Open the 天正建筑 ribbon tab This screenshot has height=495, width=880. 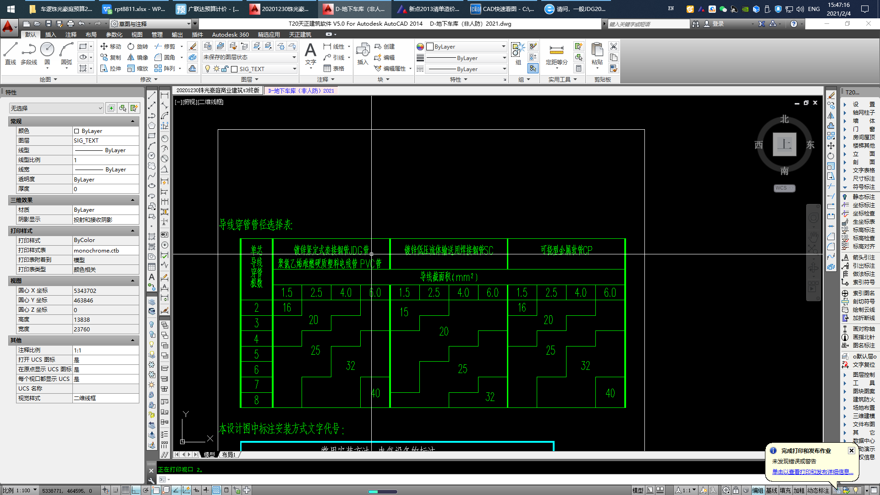[x=300, y=34]
